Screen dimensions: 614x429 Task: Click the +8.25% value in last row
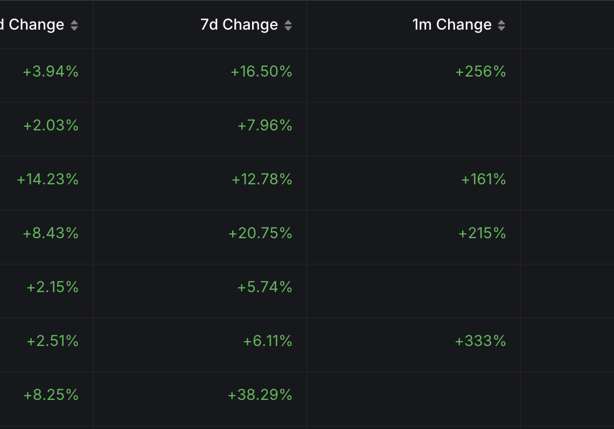tap(51, 395)
